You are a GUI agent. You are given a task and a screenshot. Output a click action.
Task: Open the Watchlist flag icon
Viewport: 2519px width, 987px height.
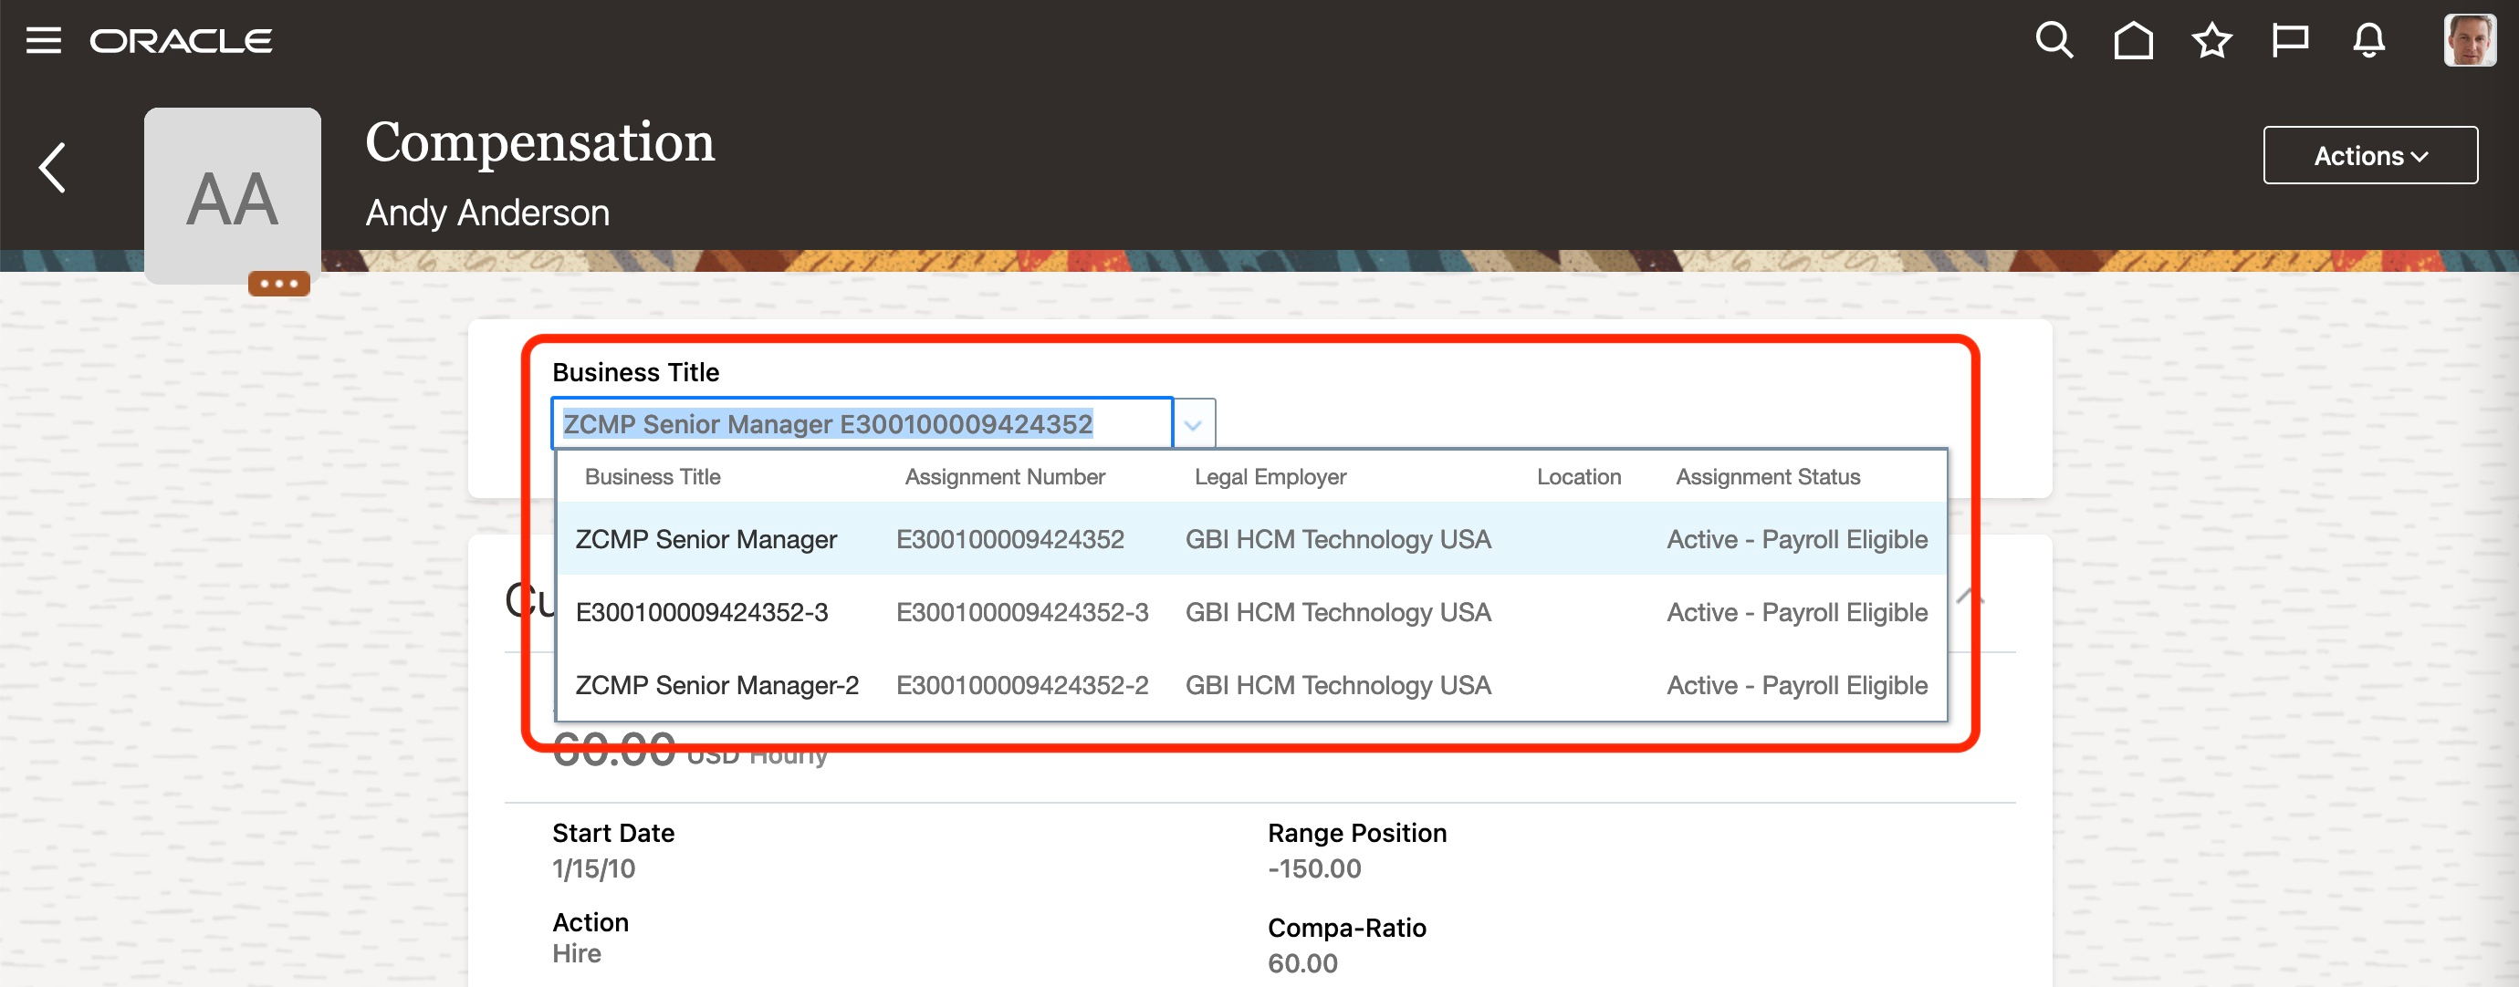[2289, 41]
